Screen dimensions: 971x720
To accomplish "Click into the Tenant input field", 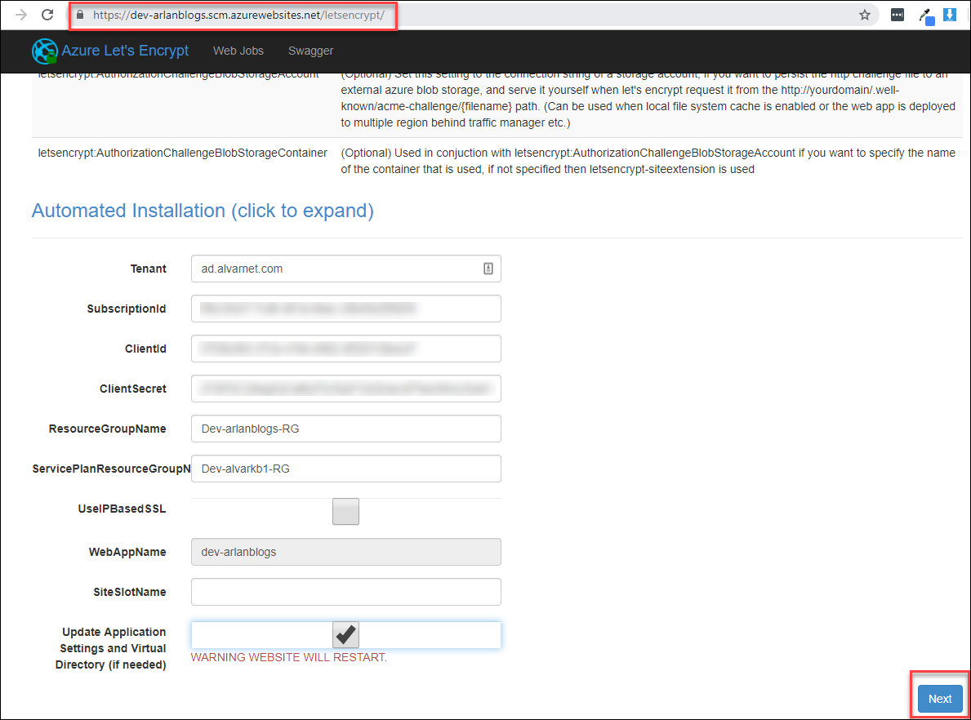I will (345, 269).
